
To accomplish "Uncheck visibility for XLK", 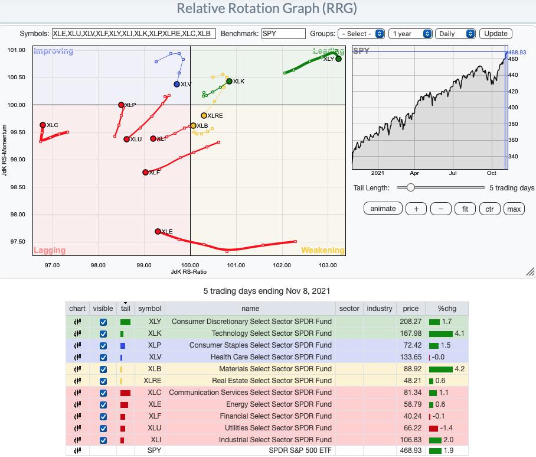I will [x=103, y=334].
